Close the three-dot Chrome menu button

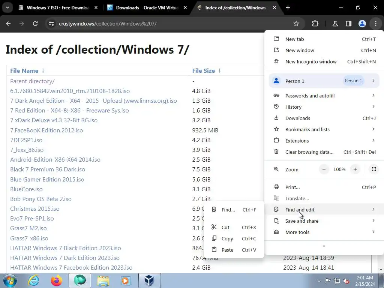point(376,24)
